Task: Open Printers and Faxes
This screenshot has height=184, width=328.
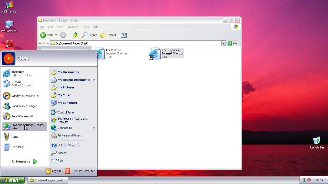Action: (x=73, y=135)
